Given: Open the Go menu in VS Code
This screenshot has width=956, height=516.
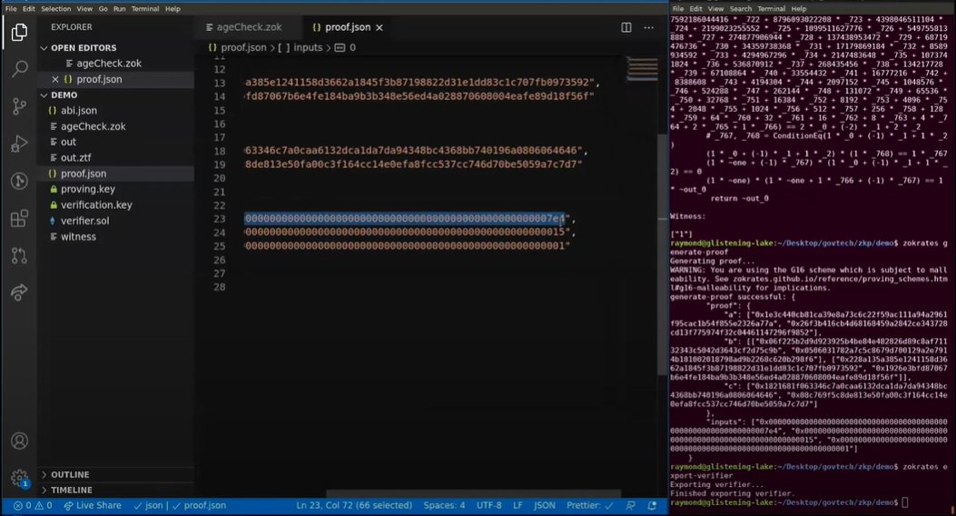Looking at the screenshot, I should tap(103, 8).
